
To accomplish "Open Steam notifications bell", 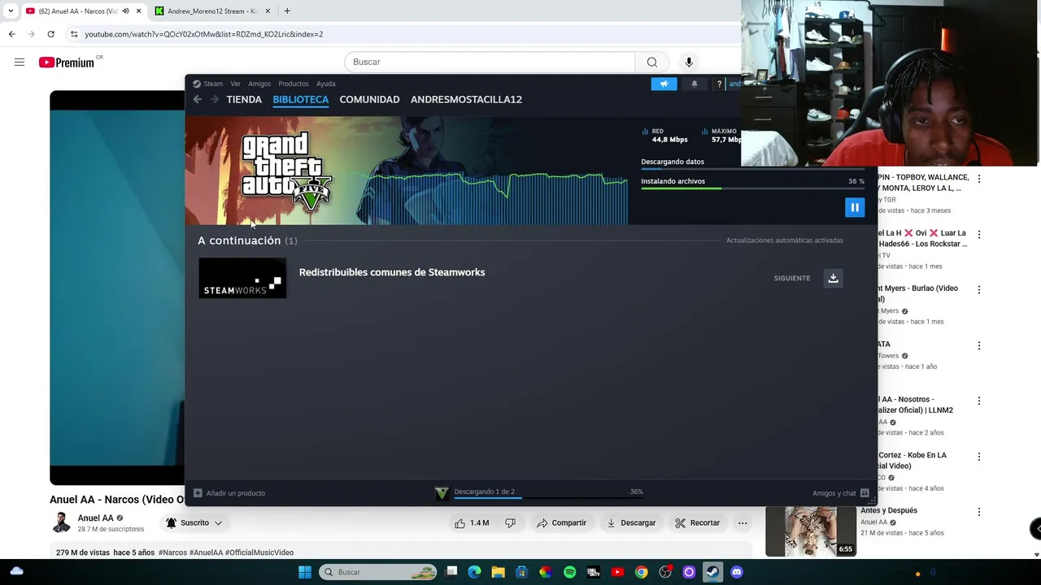I will pyautogui.click(x=694, y=84).
